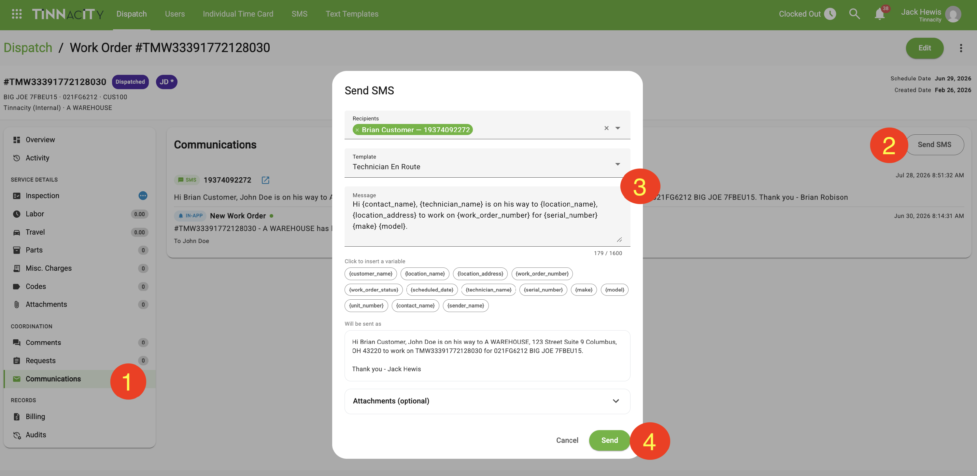The image size is (977, 476).
Task: Insert the {unit_number} variable
Action: click(366, 306)
